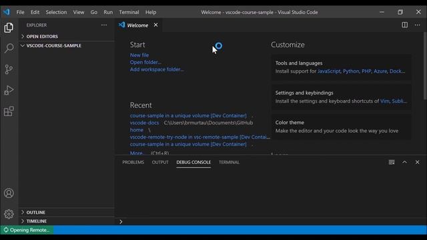Install Azure tools support link
Image resolution: width=427 pixels, height=240 pixels.
click(x=380, y=71)
